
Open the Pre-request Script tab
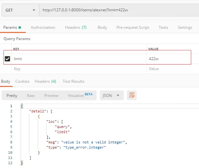133,27
